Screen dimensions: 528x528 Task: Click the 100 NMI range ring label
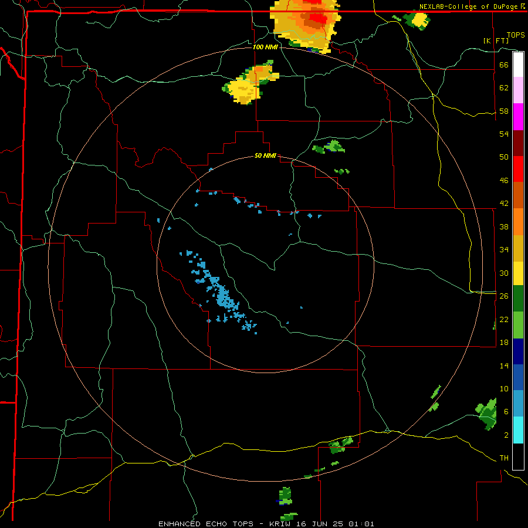pyautogui.click(x=265, y=47)
